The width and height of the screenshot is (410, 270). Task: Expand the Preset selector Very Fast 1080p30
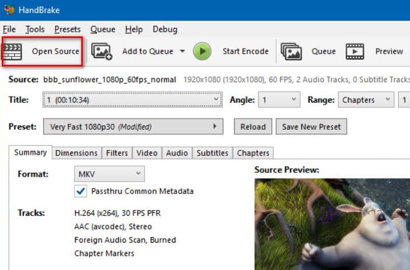click(133, 126)
